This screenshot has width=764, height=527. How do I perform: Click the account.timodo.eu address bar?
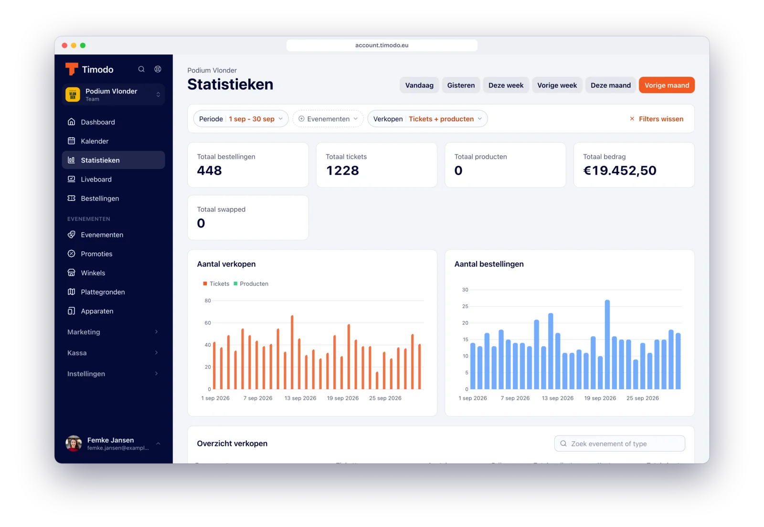tap(382, 45)
